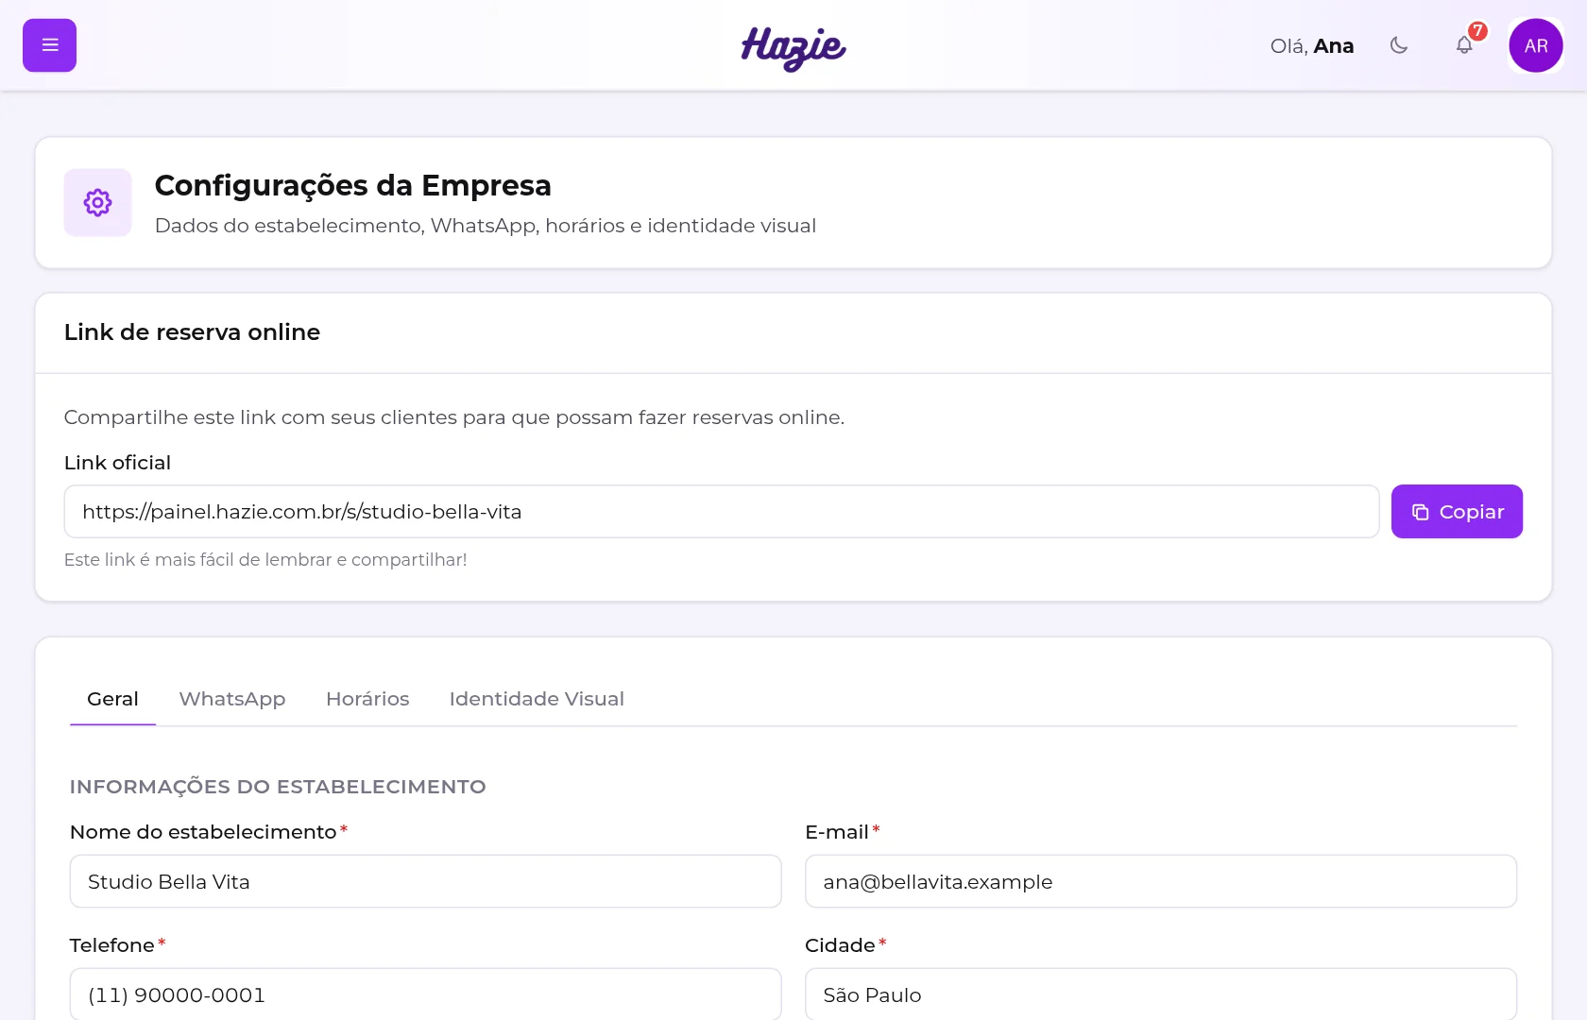Click 'Este link é mais fácil' hint text
Image resolution: width=1587 pixels, height=1020 pixels.
265,560
